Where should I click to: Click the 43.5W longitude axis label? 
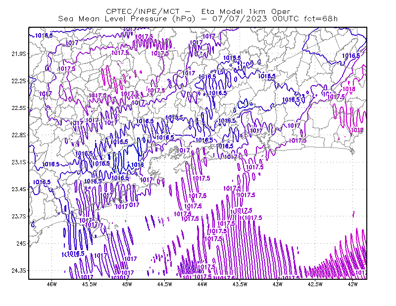click(240, 284)
